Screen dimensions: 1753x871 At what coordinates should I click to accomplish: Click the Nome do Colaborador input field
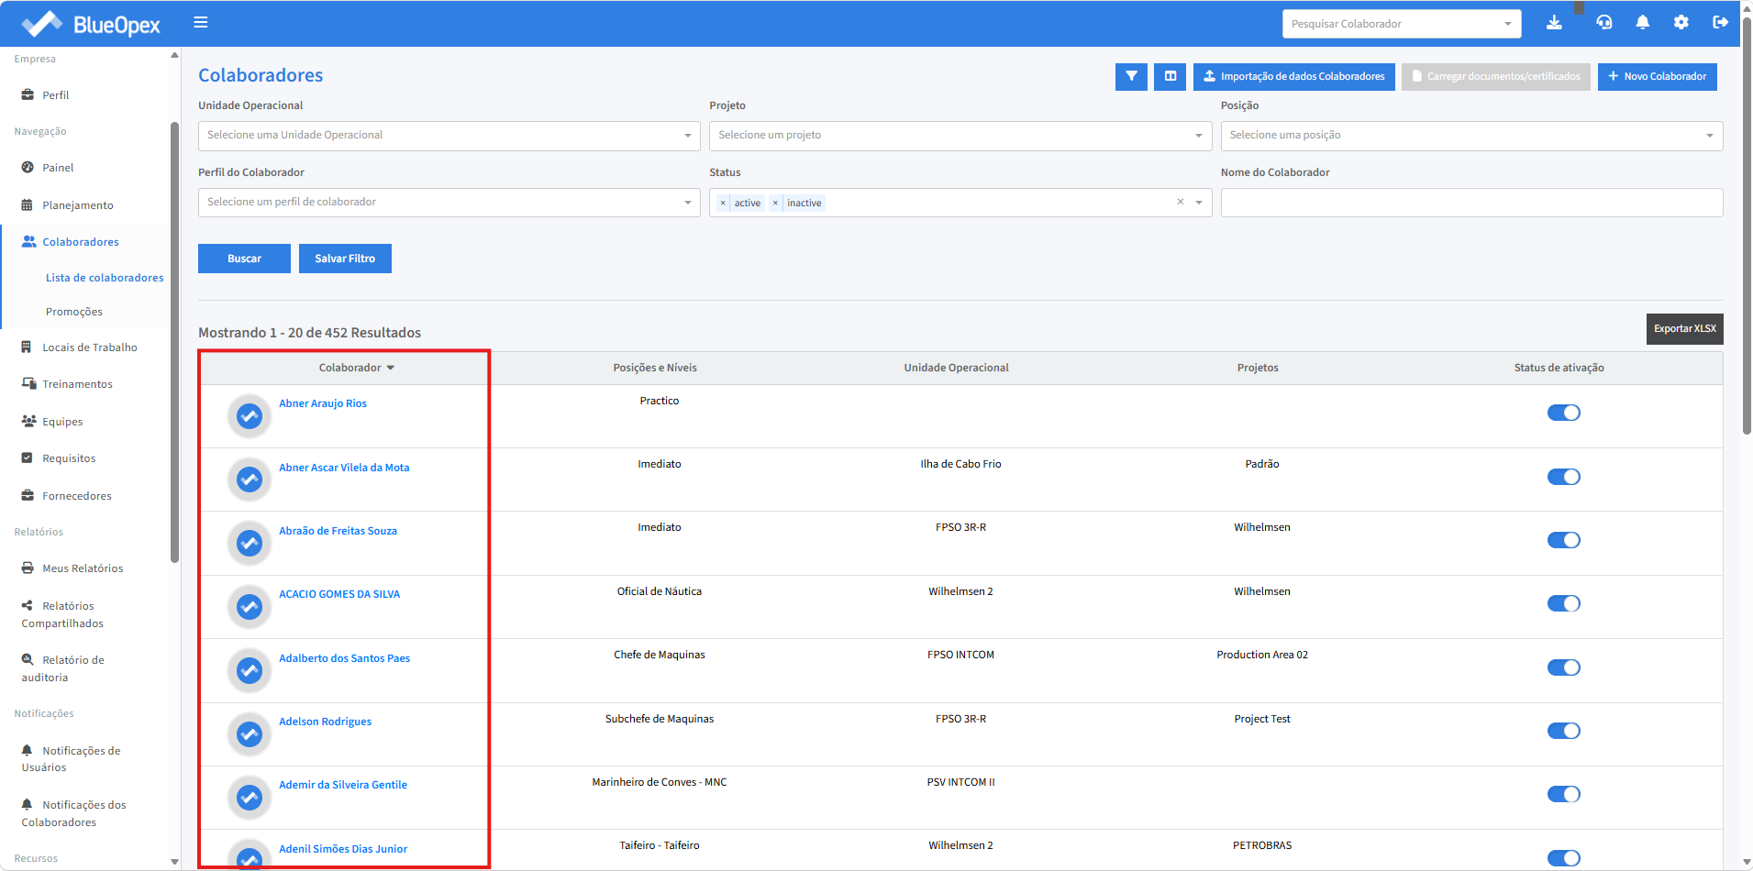click(1471, 203)
